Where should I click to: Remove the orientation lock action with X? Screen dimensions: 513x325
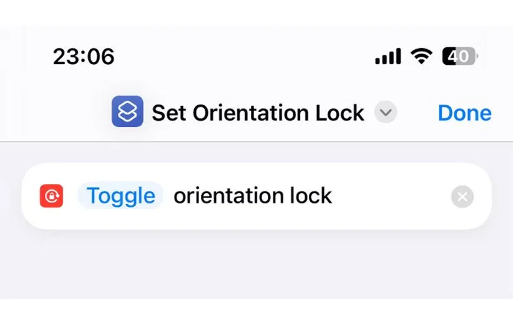[462, 197]
